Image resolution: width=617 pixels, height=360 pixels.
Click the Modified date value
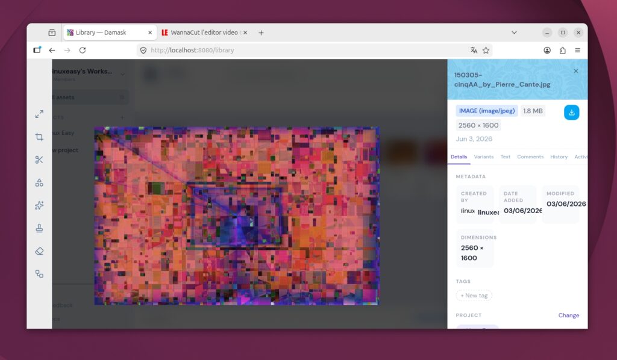[x=566, y=204]
